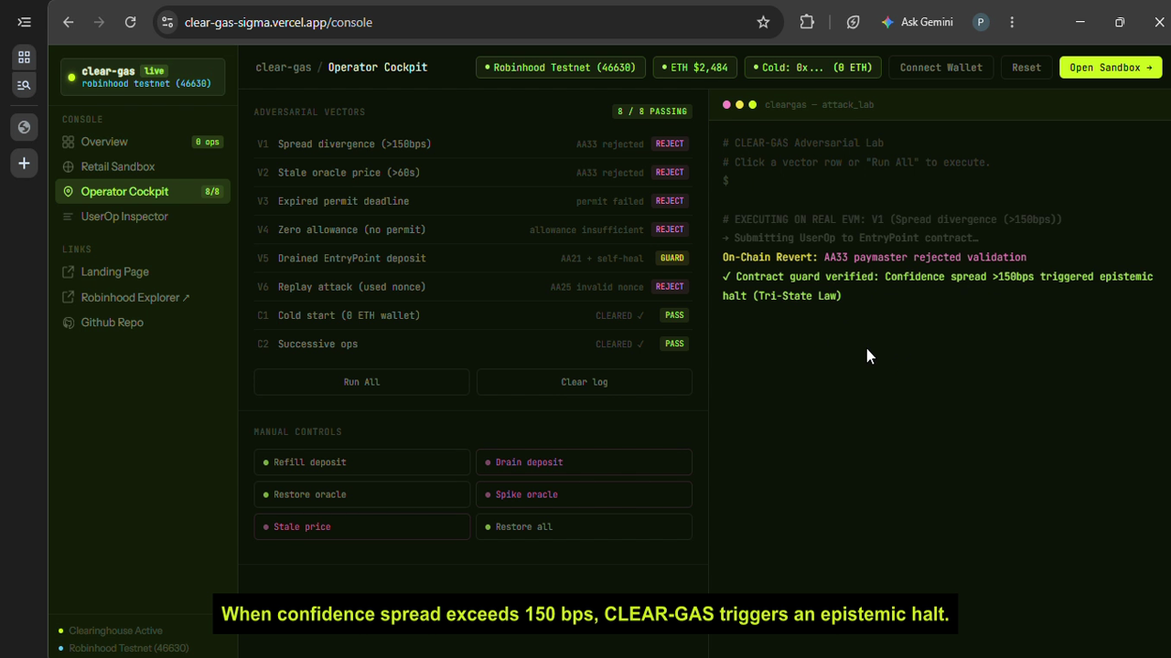Viewport: 1171px width, 658px height.
Task: Clear the attack log output
Action: (x=584, y=382)
